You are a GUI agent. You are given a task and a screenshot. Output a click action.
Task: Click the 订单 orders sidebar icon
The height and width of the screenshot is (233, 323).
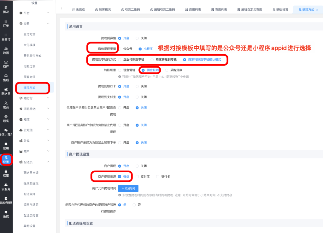point(6,23)
